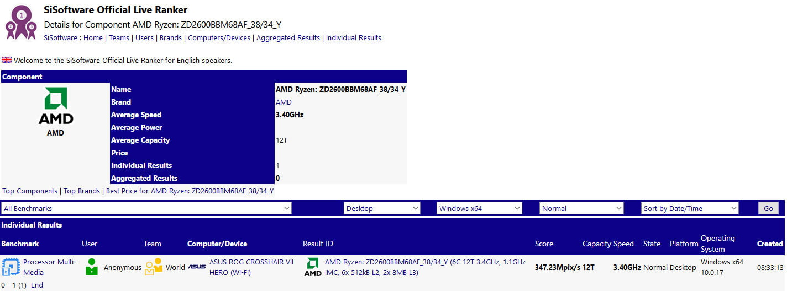Click the small AMD icon beside Result ID
This screenshot has height=292, width=787.
tap(313, 267)
